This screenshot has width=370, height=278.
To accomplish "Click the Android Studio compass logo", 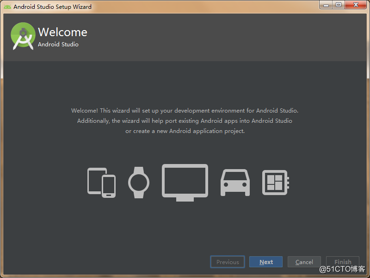I will tap(23, 36).
